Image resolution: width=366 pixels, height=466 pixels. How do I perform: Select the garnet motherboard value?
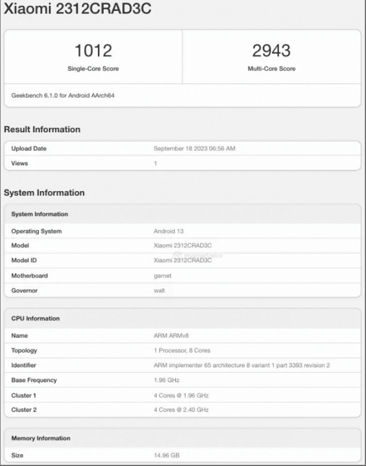[x=163, y=276]
